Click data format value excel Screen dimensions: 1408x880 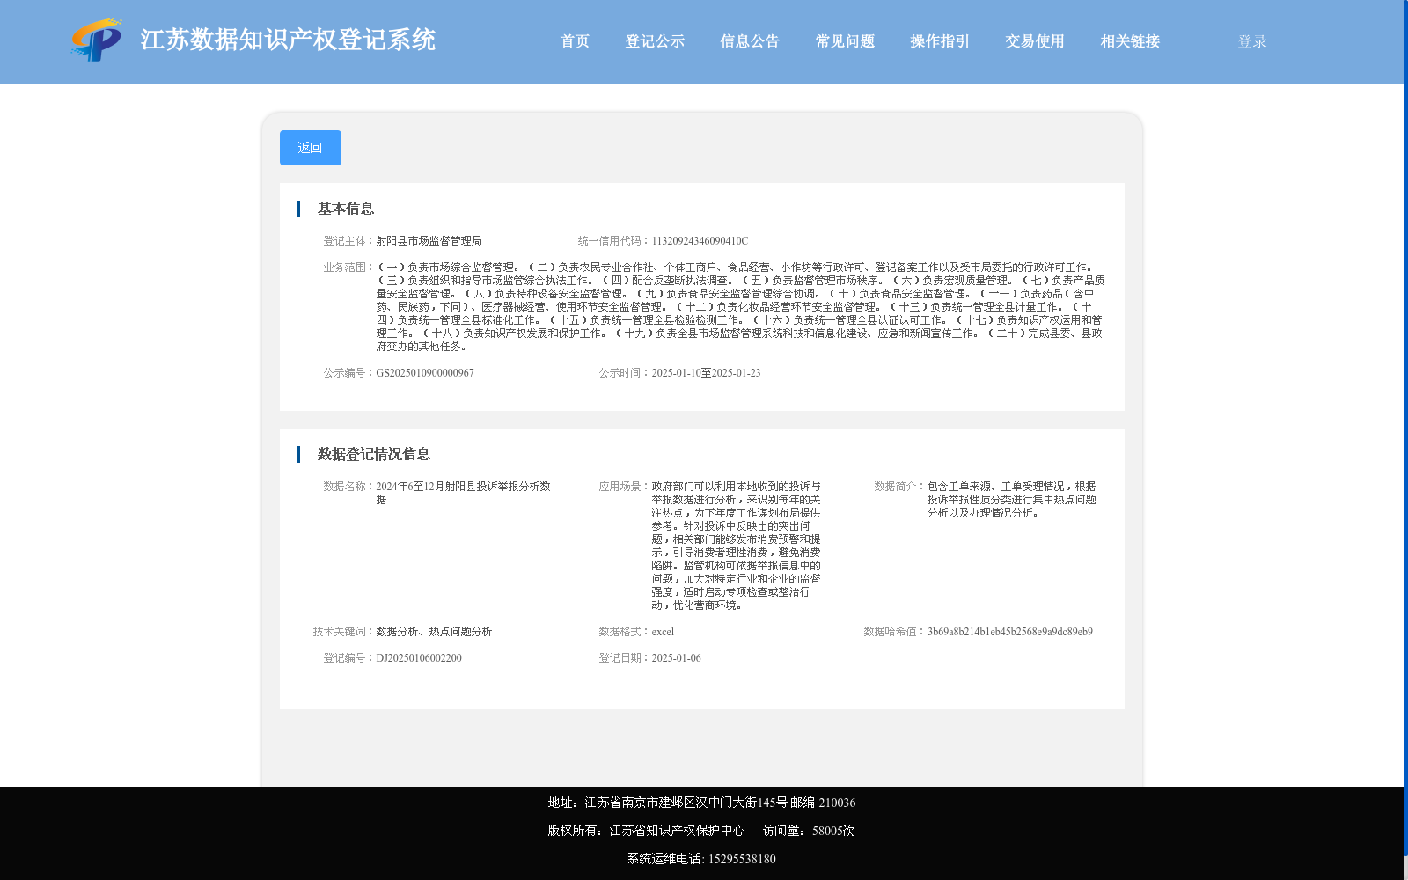(x=663, y=632)
